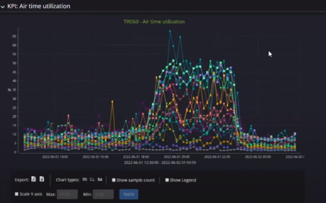Export the chart as Excel file
Screen dimensions: 326x203
42,179
